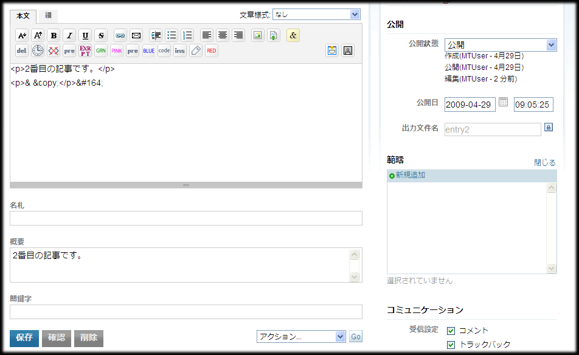The width and height of the screenshot is (579, 355).
Task: Expand the アクション... dropdown
Action: point(301,337)
